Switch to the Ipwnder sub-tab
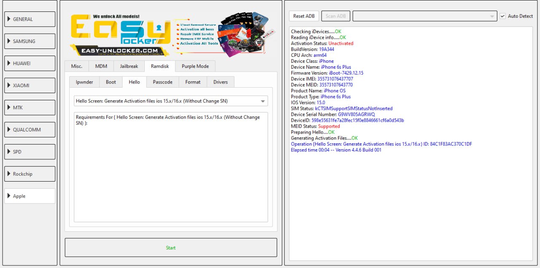 [84, 82]
